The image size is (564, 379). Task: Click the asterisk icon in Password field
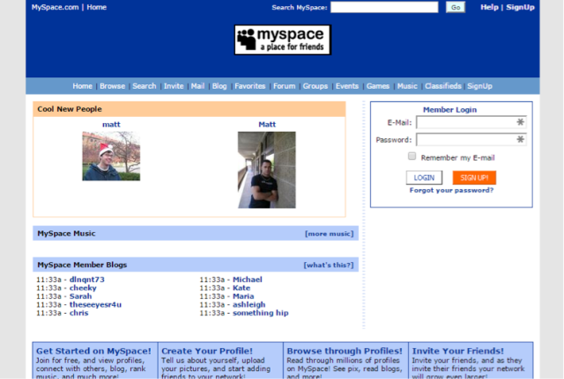[x=520, y=139]
